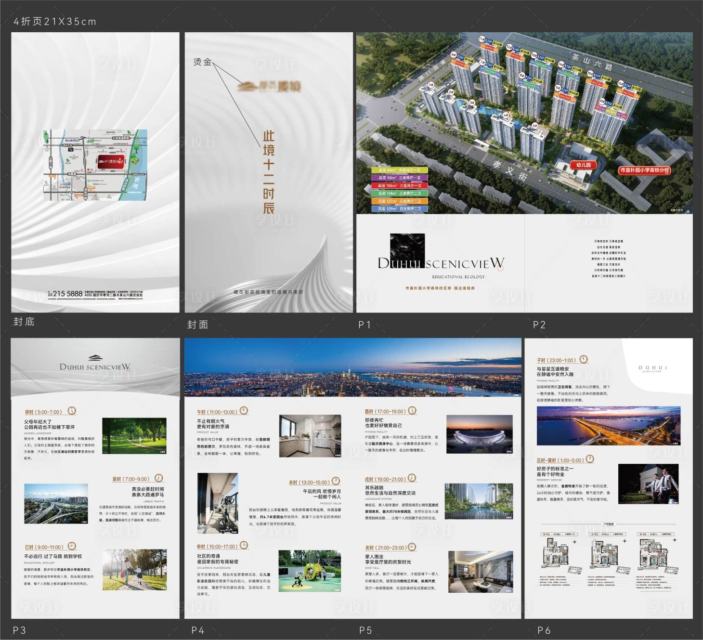Click the clock icon beside 子时 (23:00-1:00)

pos(584,359)
